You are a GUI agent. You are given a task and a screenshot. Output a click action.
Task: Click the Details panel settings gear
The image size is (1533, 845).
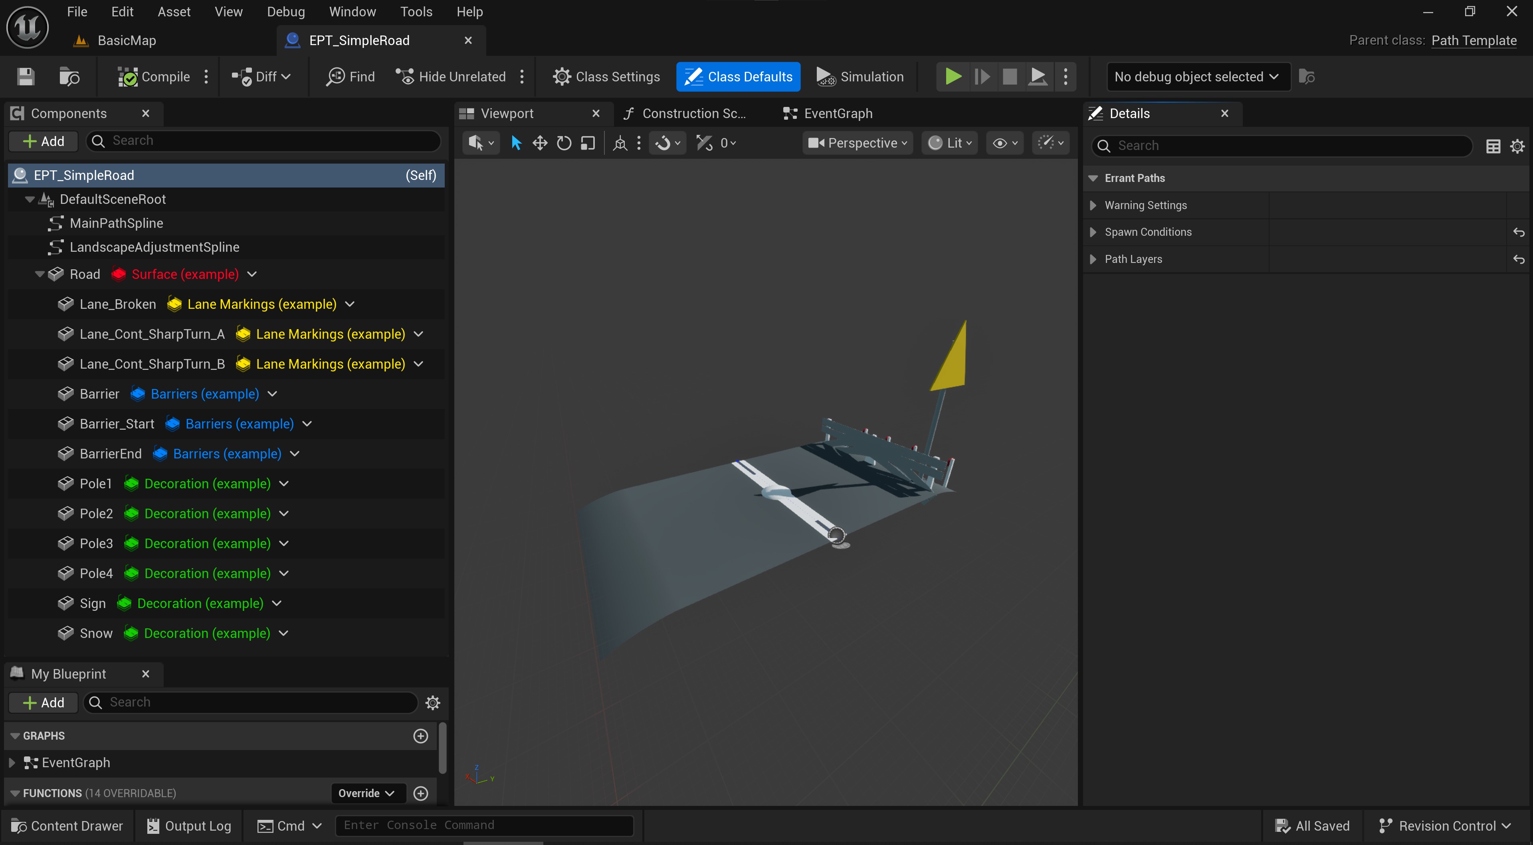[x=1517, y=146]
